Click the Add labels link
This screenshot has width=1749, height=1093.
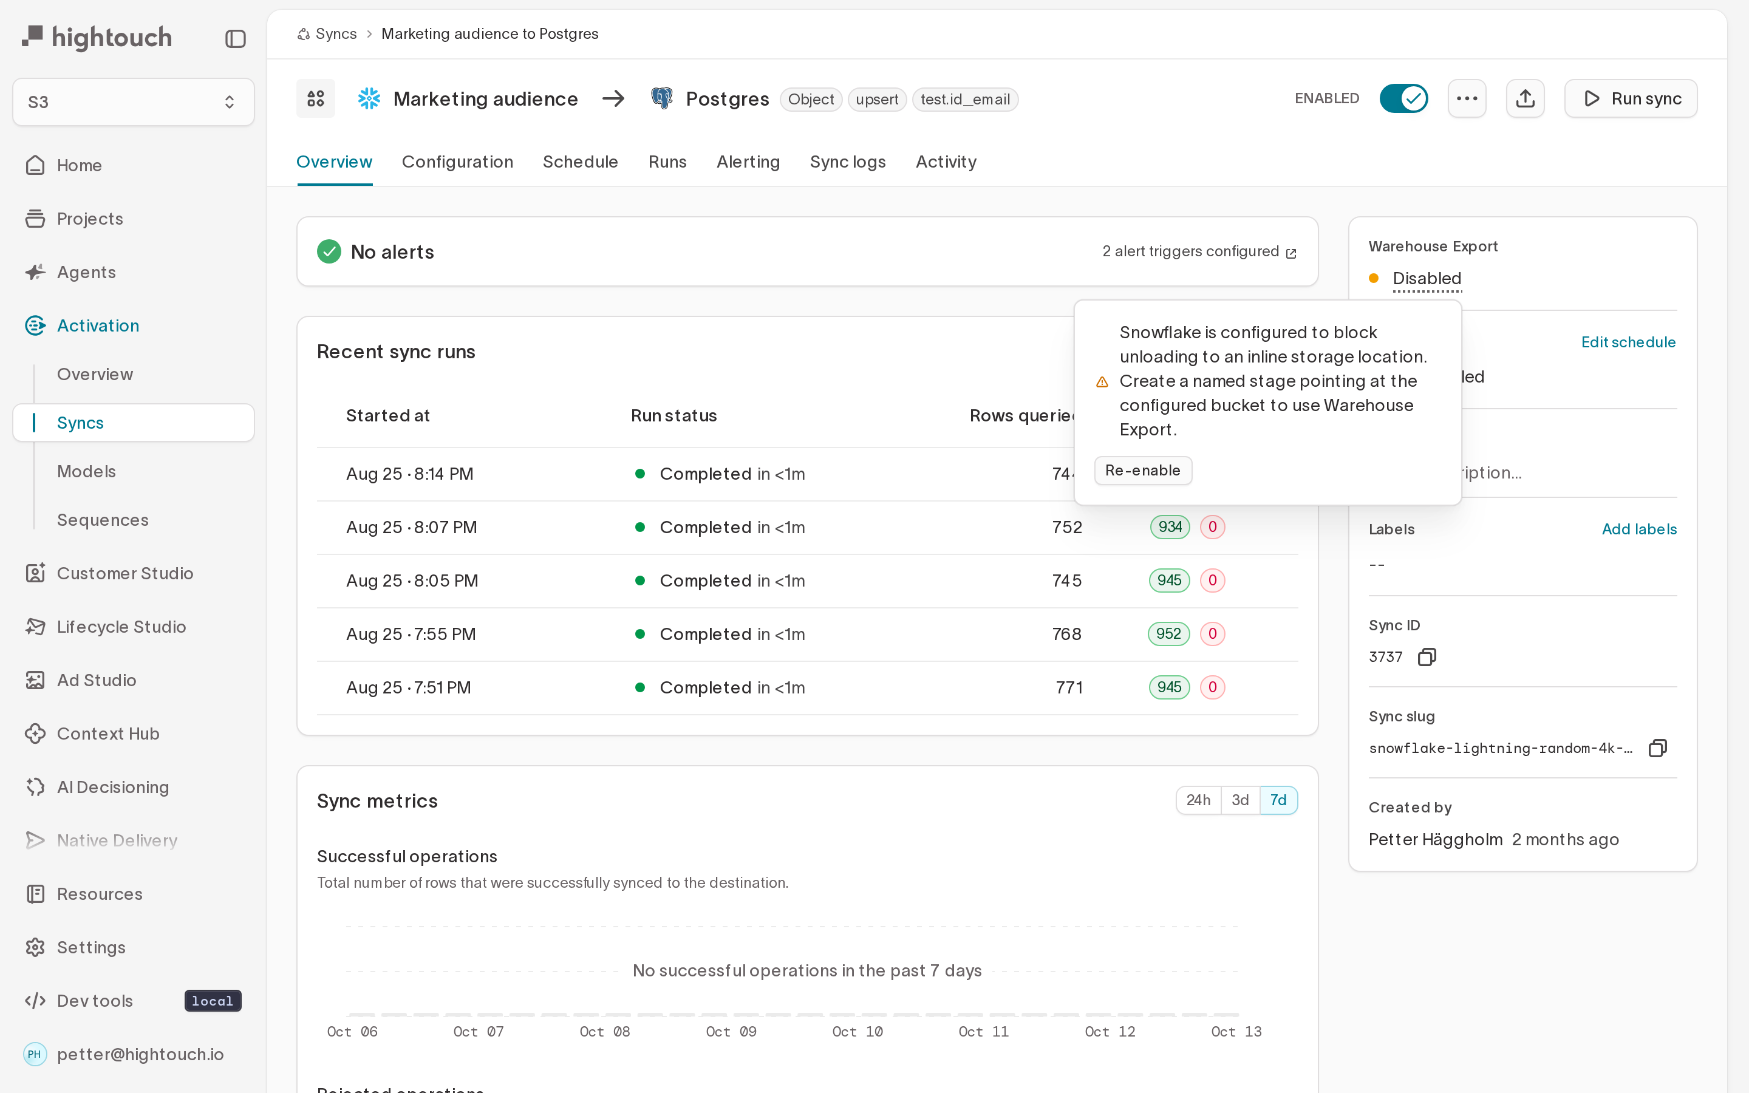(1639, 529)
